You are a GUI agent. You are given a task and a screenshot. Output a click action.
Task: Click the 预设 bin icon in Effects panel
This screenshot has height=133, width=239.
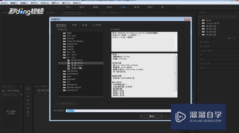(x=203, y=20)
